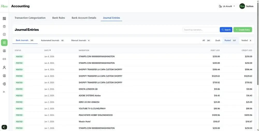This screenshot has width=259, height=131.
Task: Click the Flow logo at top left
Action: 4,6
